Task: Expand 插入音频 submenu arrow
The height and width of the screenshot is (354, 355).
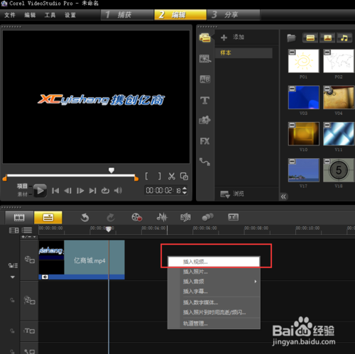Action: [256, 282]
